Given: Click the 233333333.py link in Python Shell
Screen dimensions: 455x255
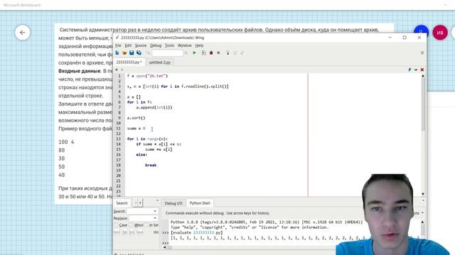Looking at the screenshot, I should pyautogui.click(x=207, y=232).
